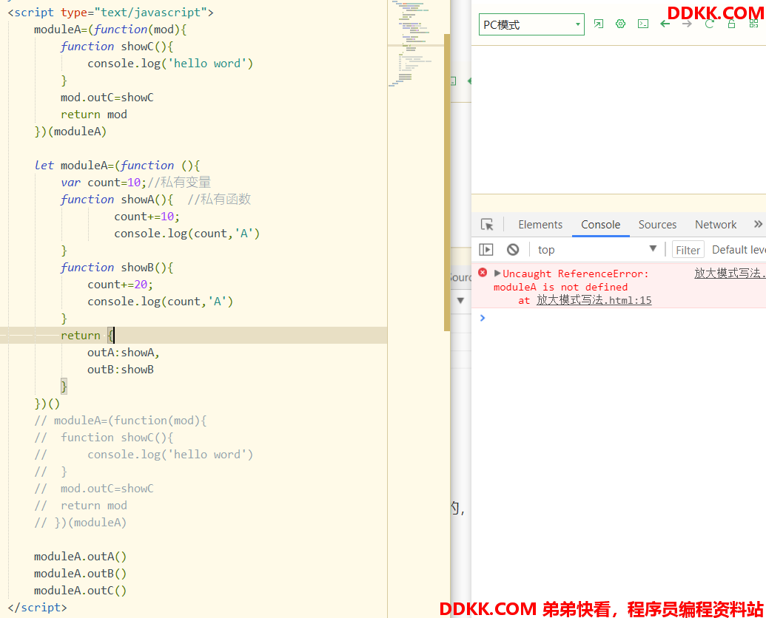Click the 'outB:showB' line

(121, 370)
